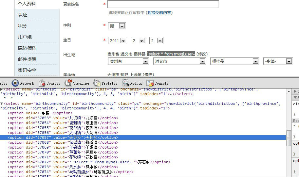Click the Elements panel vertical scrollbar thumb

coord(289,138)
